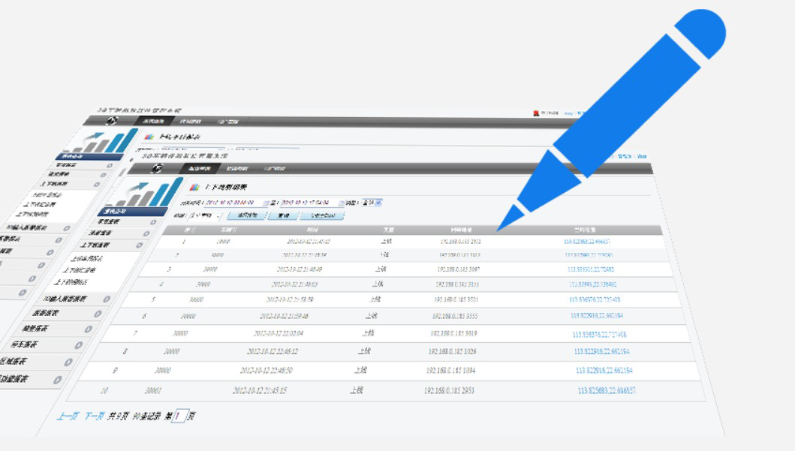
Task: Click the page number input box
Action: click(178, 416)
